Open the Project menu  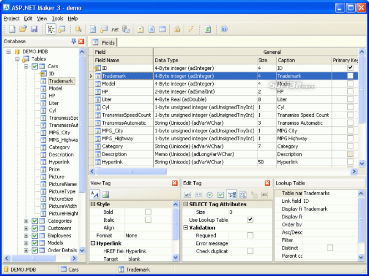[12, 18]
